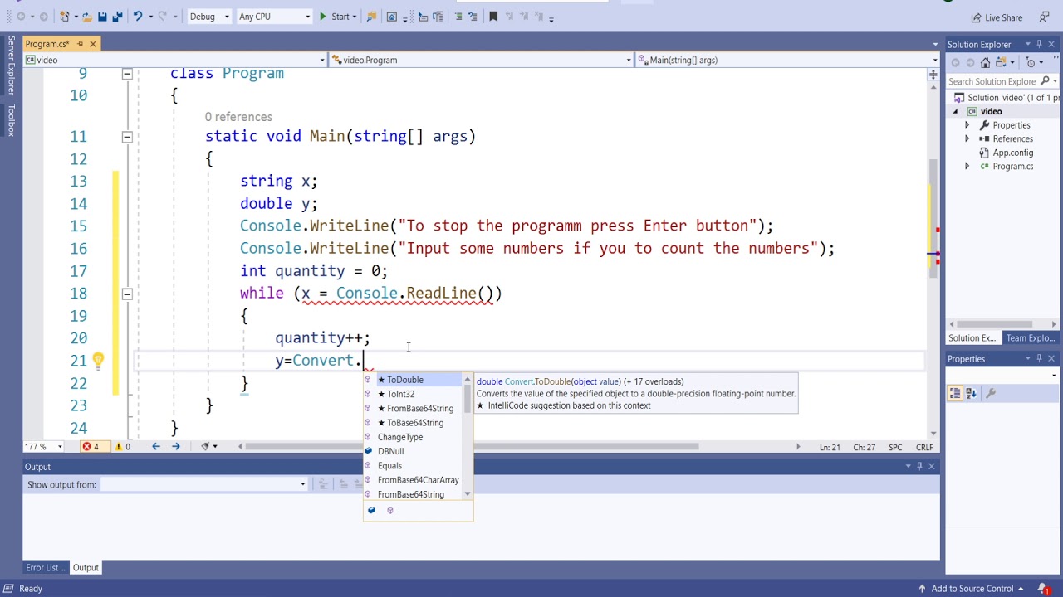Screen dimensions: 1063x597
Task: Select ToDouble in the IntelliSense list
Action: tap(413, 380)
